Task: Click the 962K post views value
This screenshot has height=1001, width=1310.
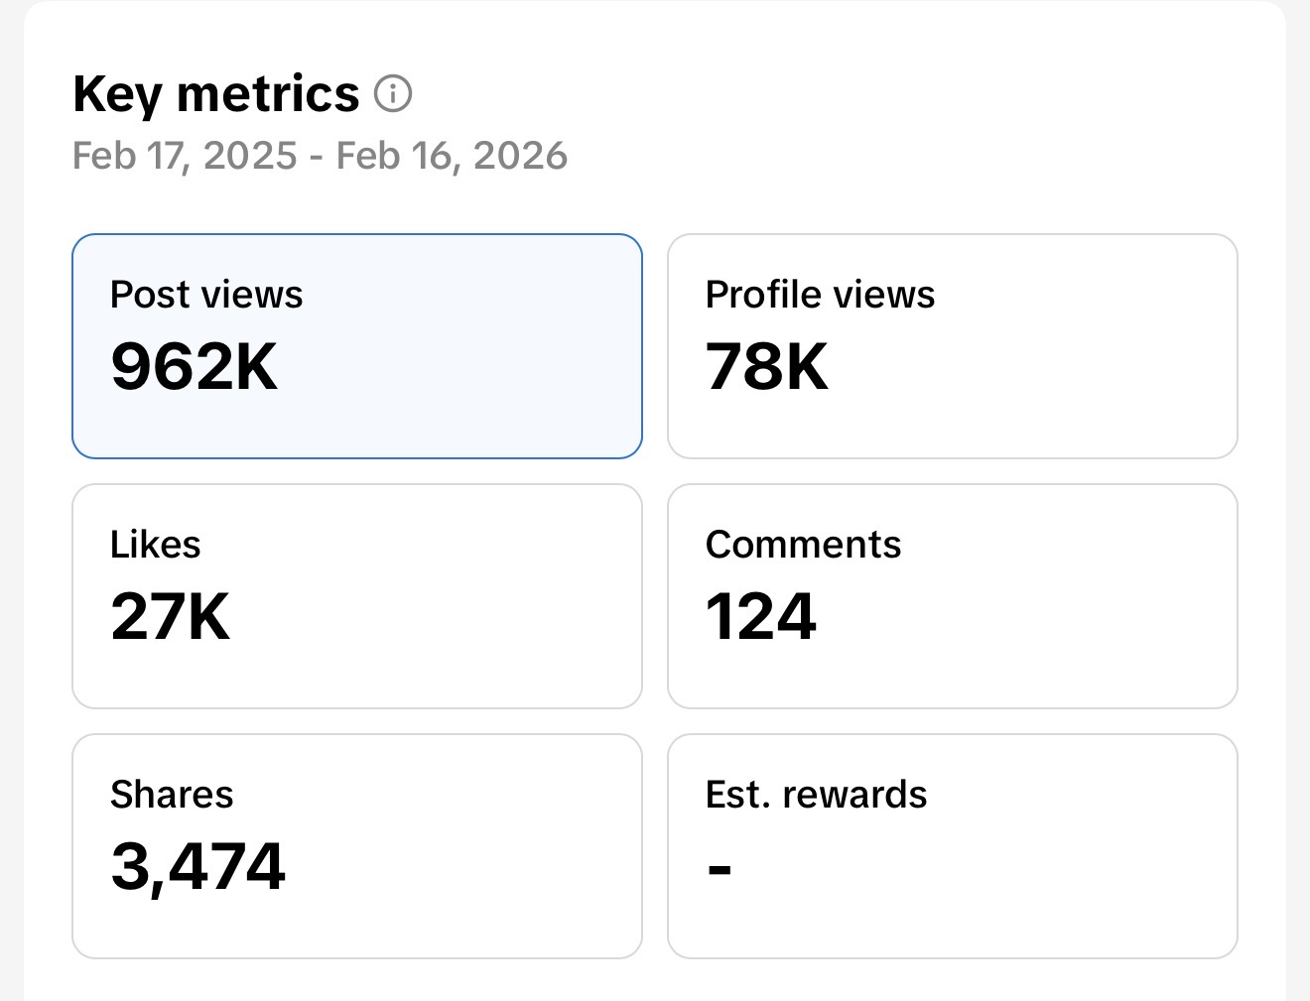Action: (x=195, y=368)
